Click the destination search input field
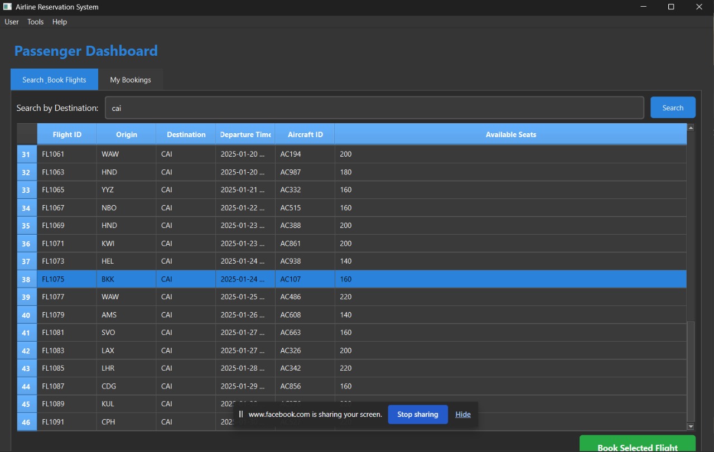714x452 pixels. (x=374, y=108)
